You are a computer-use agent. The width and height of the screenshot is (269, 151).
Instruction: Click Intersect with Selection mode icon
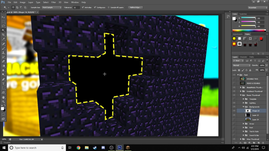click(25, 8)
